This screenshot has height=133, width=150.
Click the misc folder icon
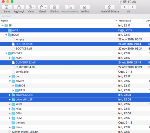click(13, 109)
